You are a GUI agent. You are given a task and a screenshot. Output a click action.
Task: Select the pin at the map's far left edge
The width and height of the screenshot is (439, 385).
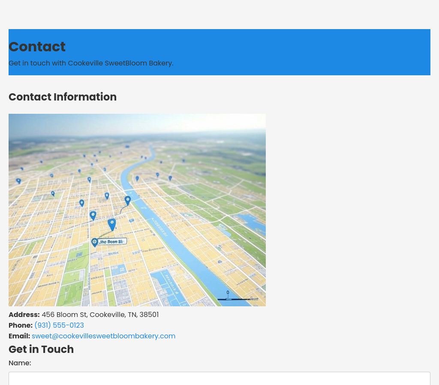[x=18, y=181]
